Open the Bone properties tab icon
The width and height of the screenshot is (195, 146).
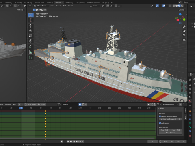pos(190,127)
